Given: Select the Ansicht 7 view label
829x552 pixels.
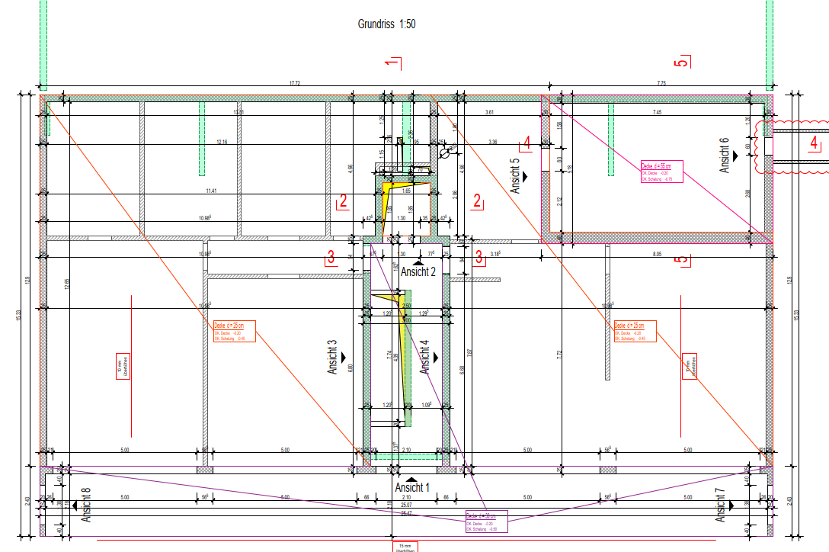Looking at the screenshot, I should (722, 504).
